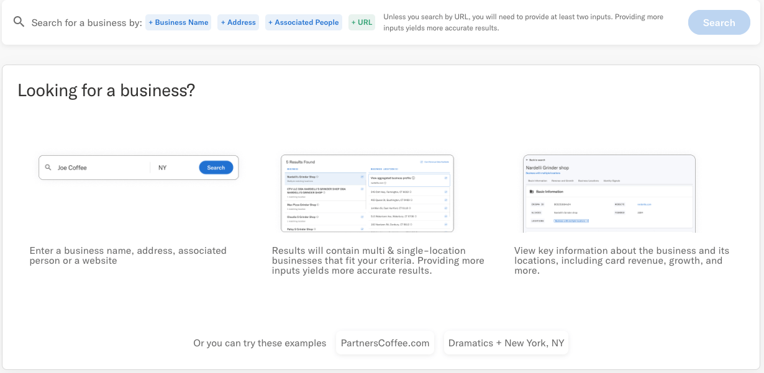Switch to the Identity Signals tab
The height and width of the screenshot is (373, 764).
612,181
